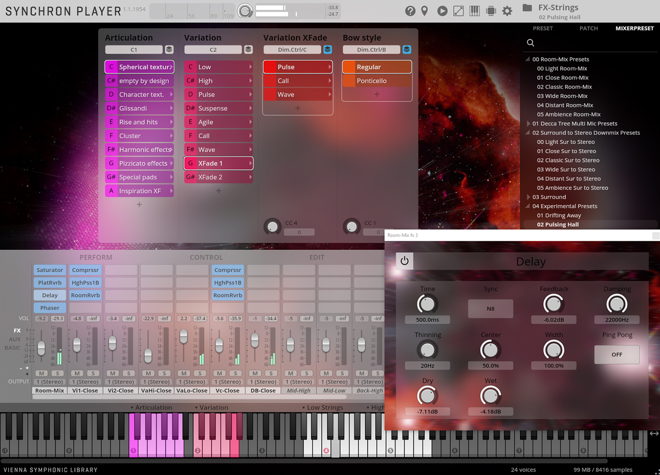Toggle the Delay effect power button
Image resolution: width=660 pixels, height=475 pixels.
[404, 261]
